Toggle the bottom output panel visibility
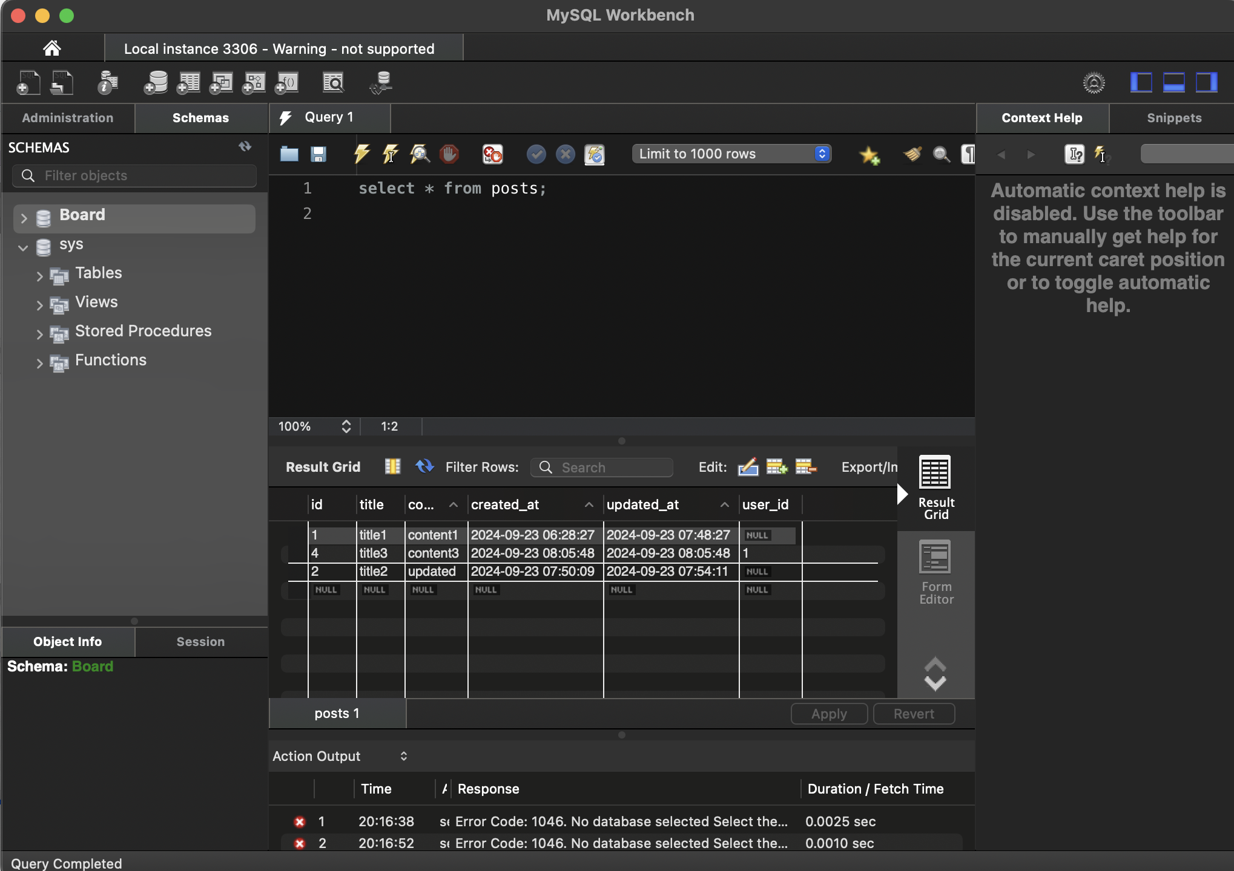 (x=1173, y=83)
